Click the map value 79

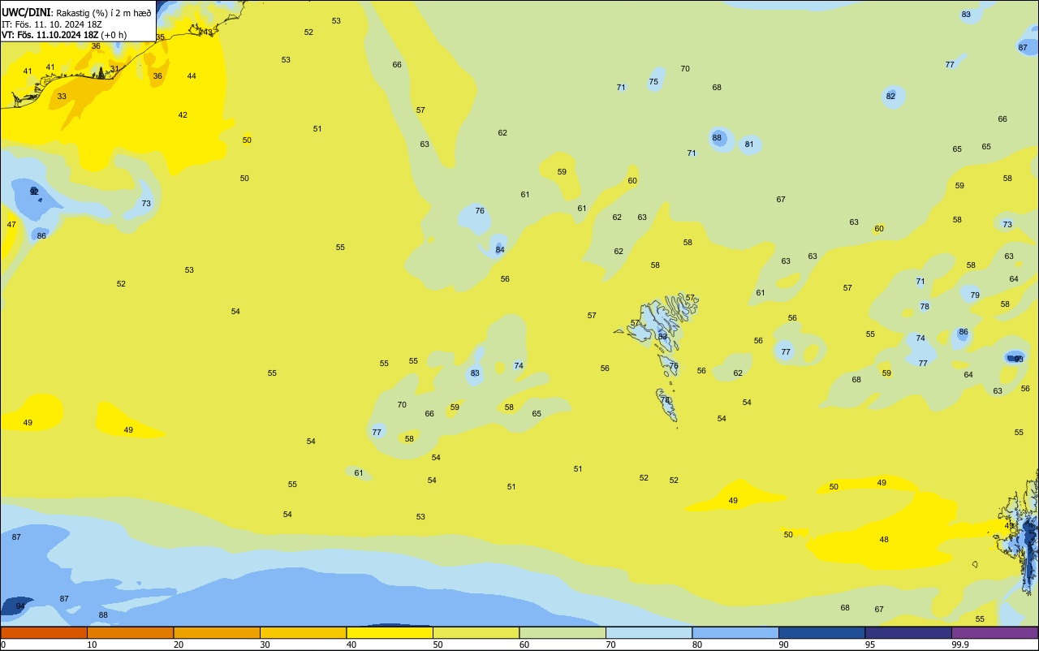point(975,295)
